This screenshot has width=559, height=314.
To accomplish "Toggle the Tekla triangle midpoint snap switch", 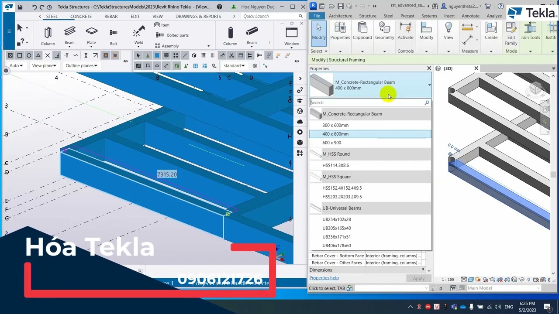I will pos(38,55).
